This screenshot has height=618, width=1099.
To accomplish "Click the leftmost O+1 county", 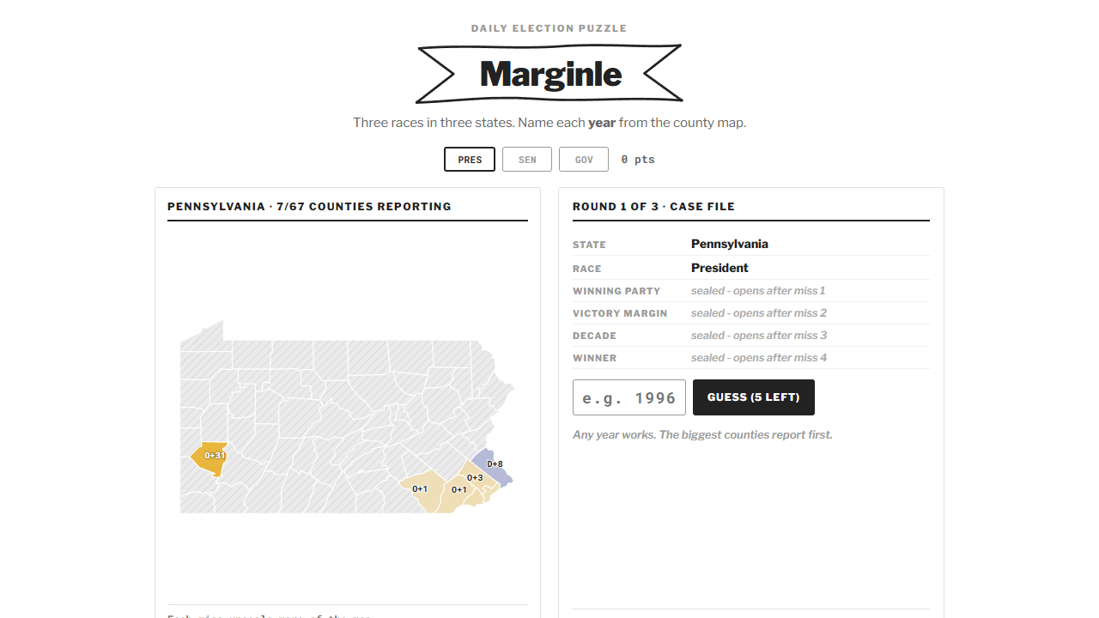I will pyautogui.click(x=421, y=490).
